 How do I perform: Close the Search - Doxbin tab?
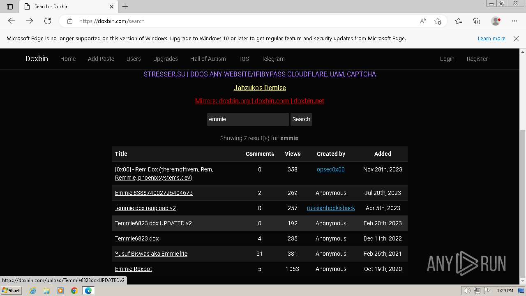(x=111, y=7)
